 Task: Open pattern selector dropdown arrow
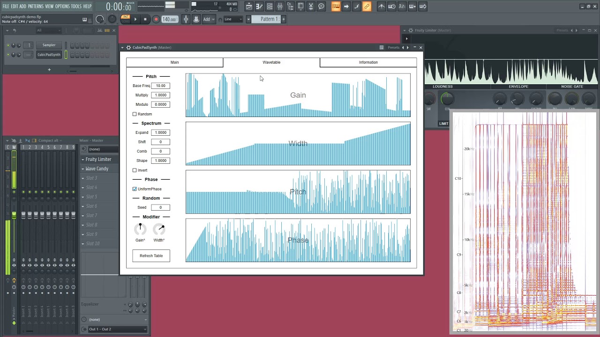[x=248, y=19]
